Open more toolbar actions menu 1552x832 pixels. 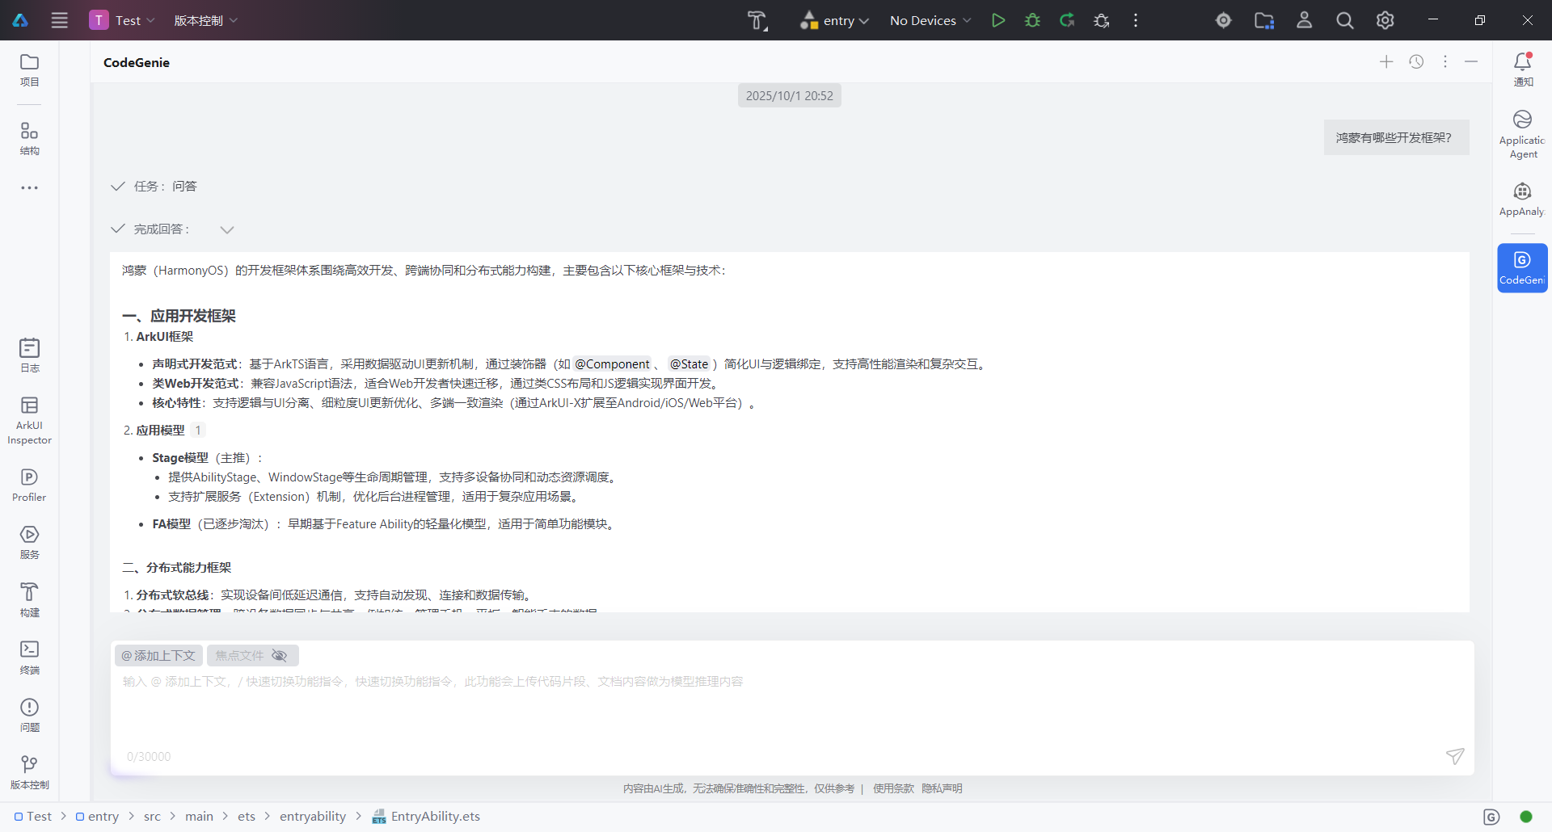click(x=1136, y=20)
